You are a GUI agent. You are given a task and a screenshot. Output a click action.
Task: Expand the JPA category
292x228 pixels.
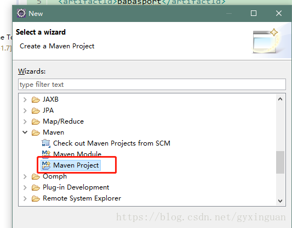point(25,111)
